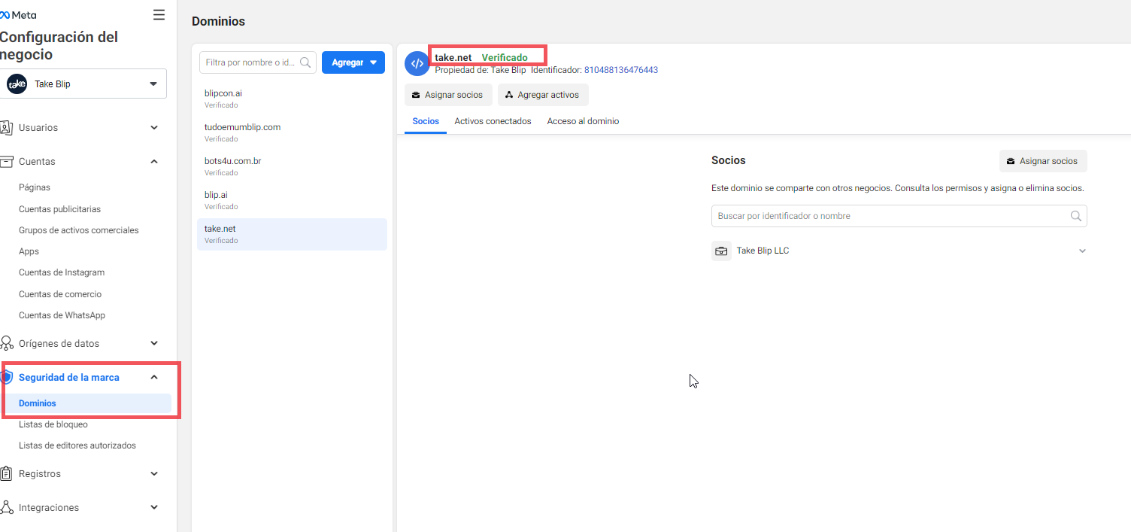Open Páginas in the sidebar

35,187
